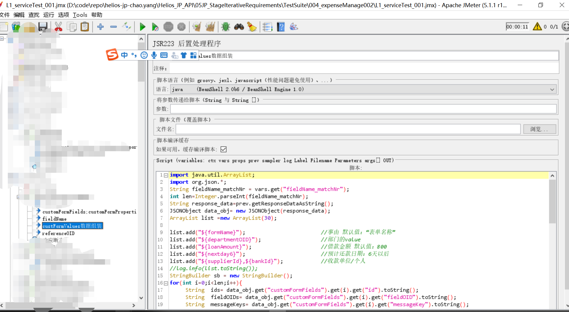Open the Sogou emoji smiley icon
The image size is (569, 312).
[x=144, y=55]
